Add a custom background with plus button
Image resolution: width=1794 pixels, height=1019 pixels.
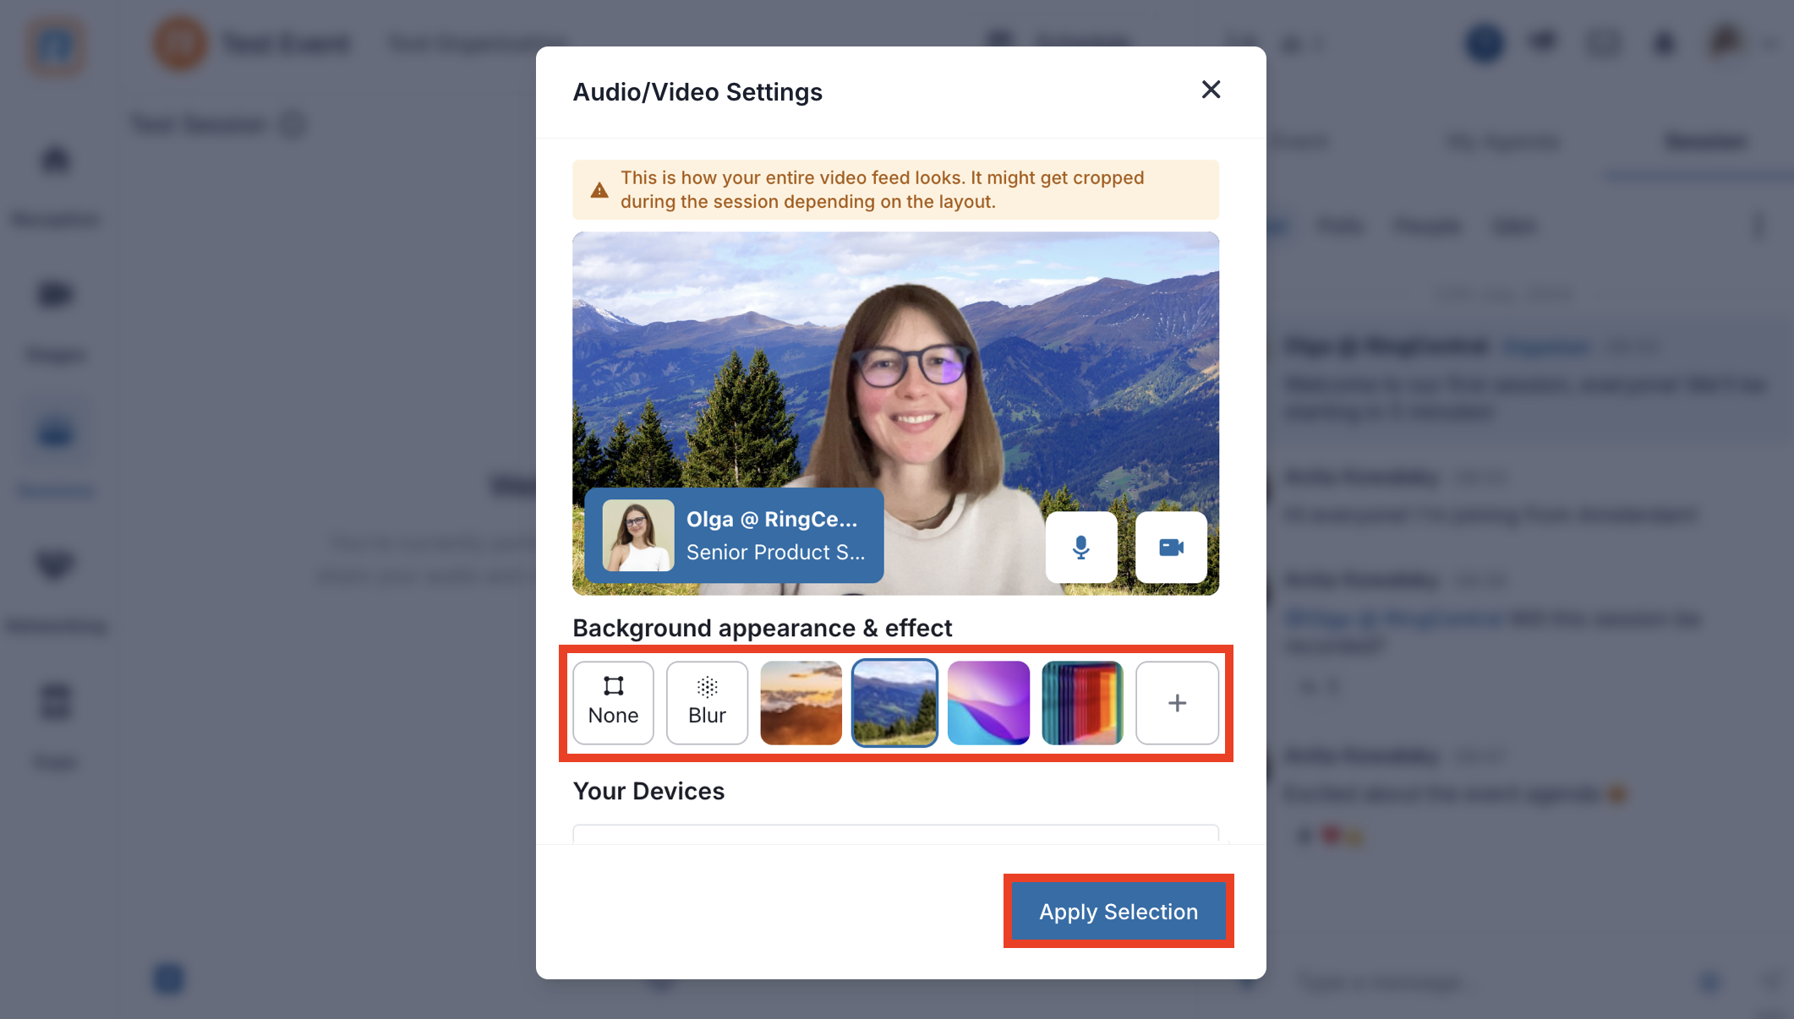pos(1177,703)
